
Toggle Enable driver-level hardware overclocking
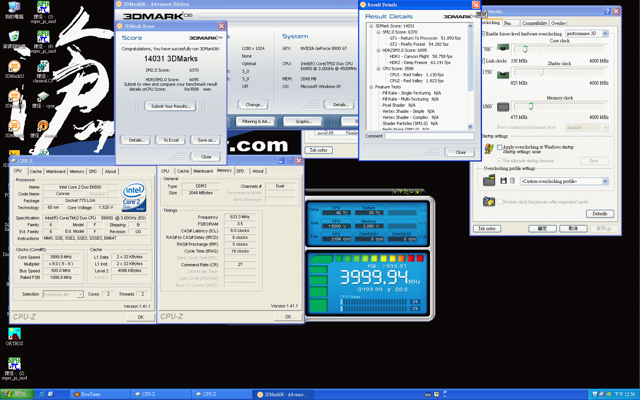click(483, 34)
